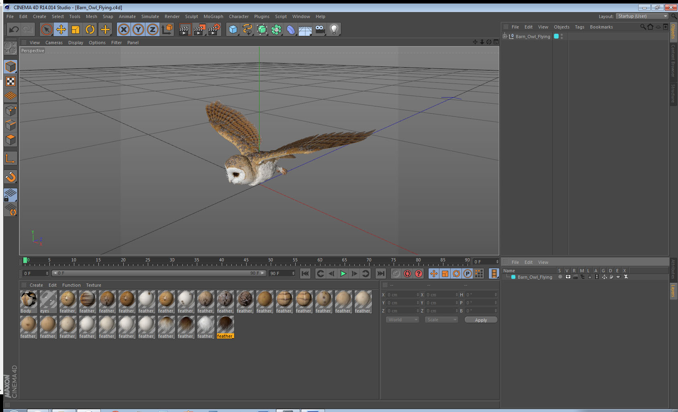Click the Barn_Owl_Flying object layer swatch
This screenshot has height=412, width=678.
556,36
